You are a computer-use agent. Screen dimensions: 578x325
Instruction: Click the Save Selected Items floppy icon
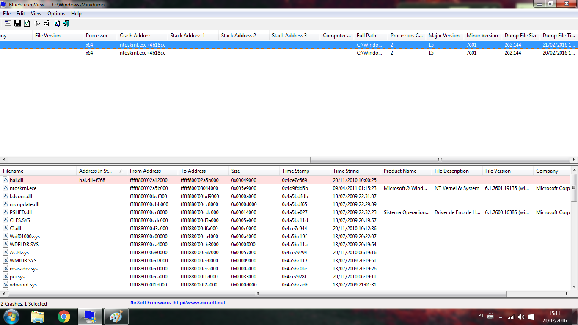tap(18, 23)
